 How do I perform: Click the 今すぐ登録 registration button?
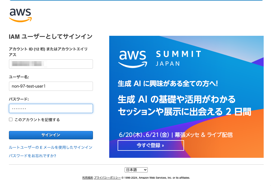pos(151,145)
